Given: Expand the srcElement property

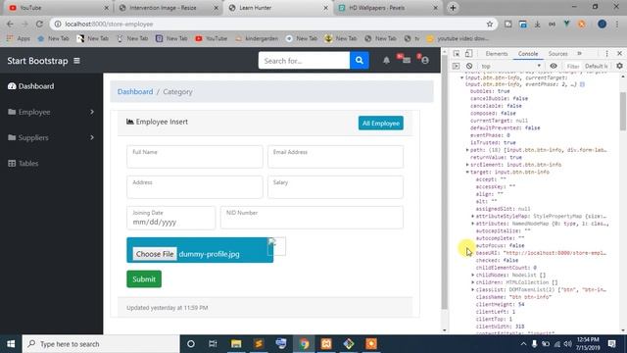Looking at the screenshot, I should click(x=467, y=165).
